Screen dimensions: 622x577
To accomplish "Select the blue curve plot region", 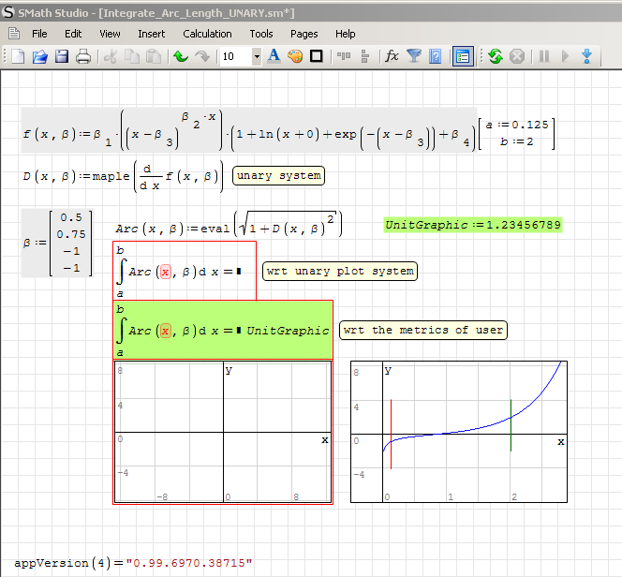I will (458, 431).
